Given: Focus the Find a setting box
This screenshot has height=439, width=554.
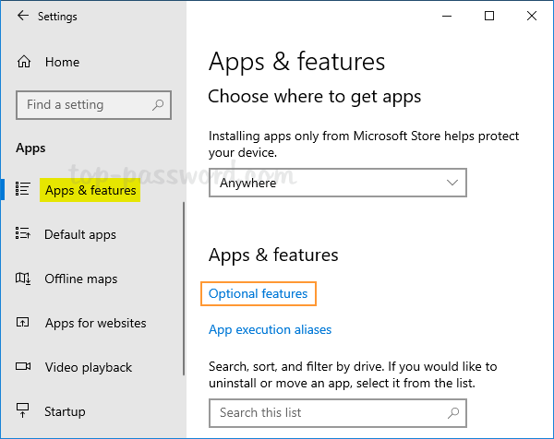Looking at the screenshot, I should tap(85, 105).
